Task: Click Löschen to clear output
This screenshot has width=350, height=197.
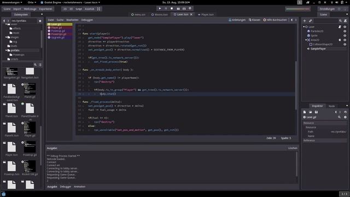Action: [x=293, y=148]
